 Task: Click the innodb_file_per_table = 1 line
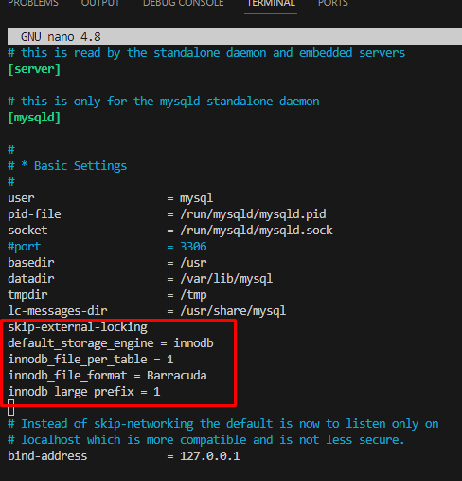click(x=91, y=360)
